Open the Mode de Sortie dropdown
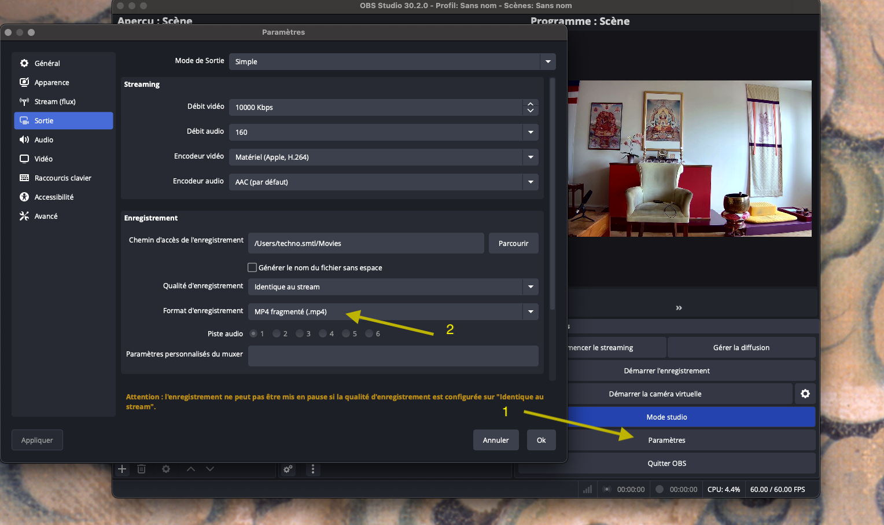 pos(392,61)
